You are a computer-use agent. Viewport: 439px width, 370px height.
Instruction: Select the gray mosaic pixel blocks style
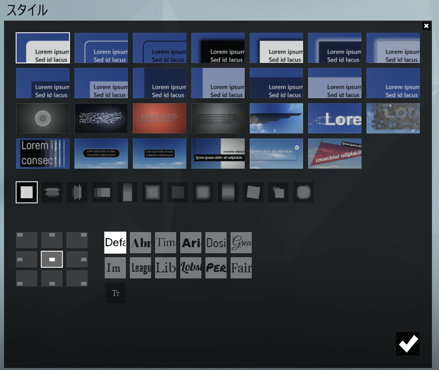click(393, 118)
